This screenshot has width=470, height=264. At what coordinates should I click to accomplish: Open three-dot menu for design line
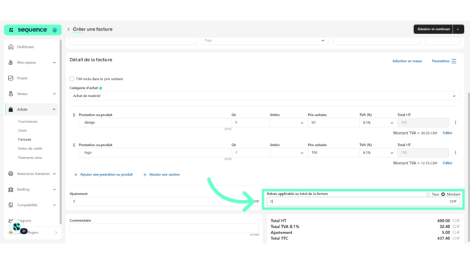[x=455, y=122]
